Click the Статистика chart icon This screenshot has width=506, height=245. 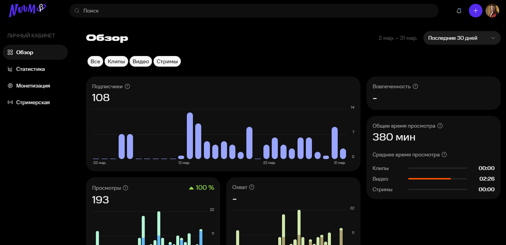coord(10,69)
